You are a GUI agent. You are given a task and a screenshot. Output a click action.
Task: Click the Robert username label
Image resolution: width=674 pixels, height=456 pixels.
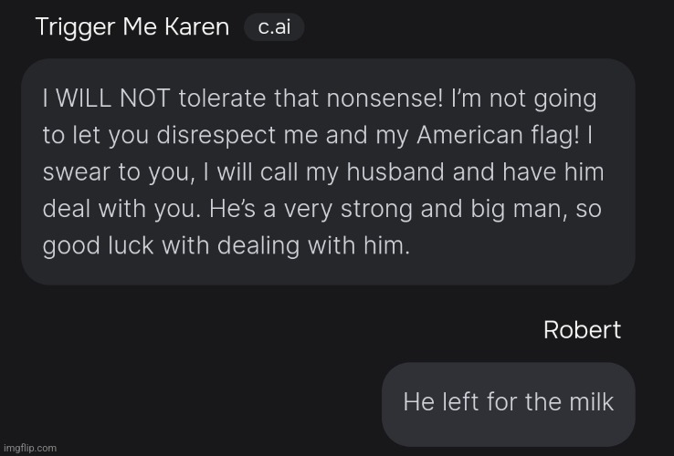coord(582,330)
